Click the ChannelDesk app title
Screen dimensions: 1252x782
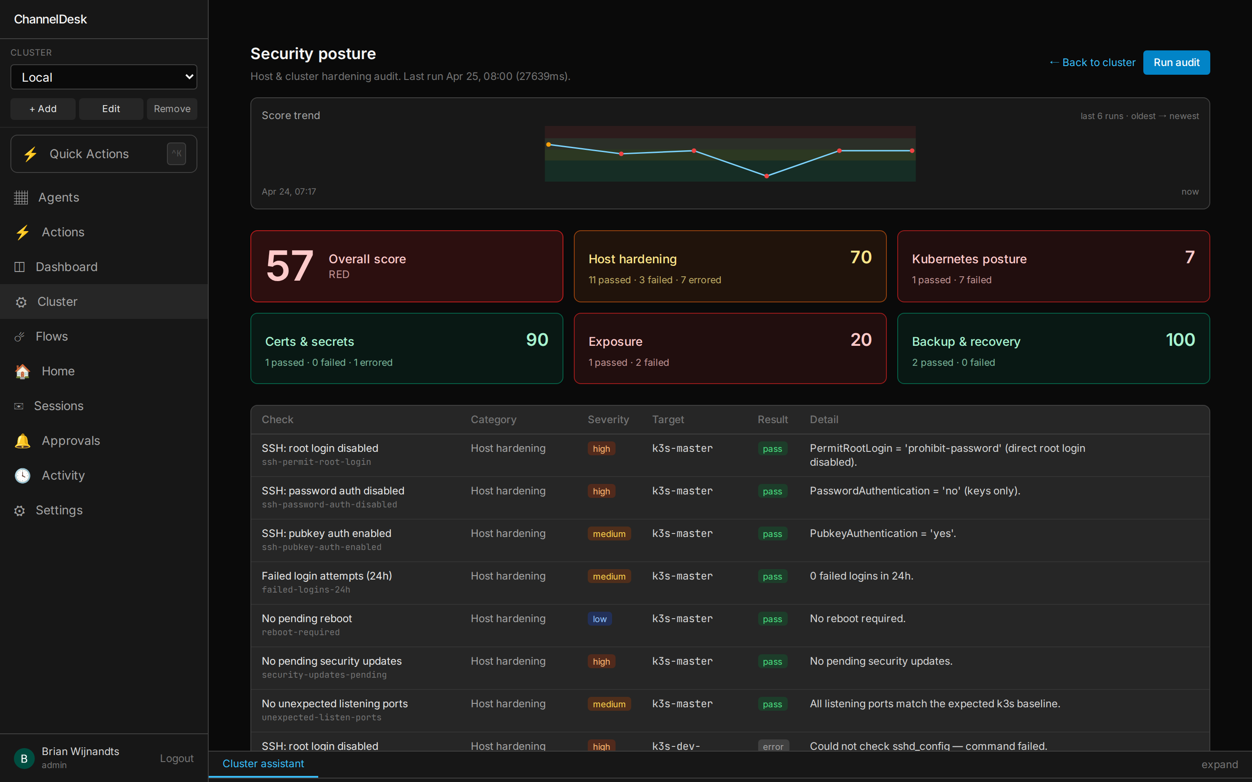(50, 19)
